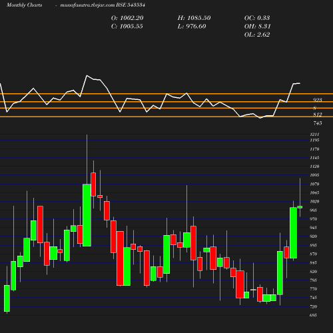Click the 1211 price axis label
The width and height of the screenshot is (333, 333).
pyautogui.click(x=315, y=135)
